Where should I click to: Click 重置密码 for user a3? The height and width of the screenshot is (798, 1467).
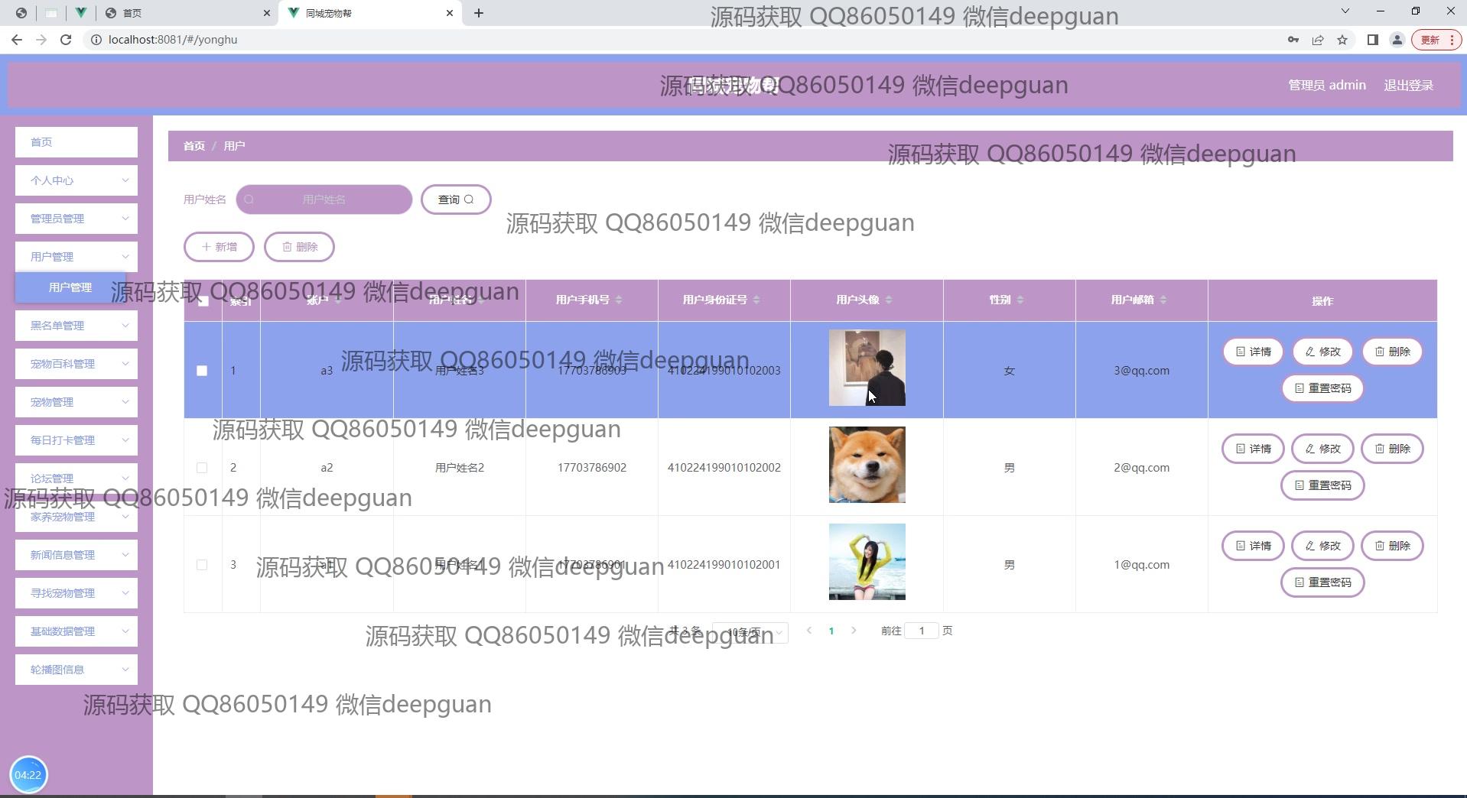click(x=1322, y=388)
